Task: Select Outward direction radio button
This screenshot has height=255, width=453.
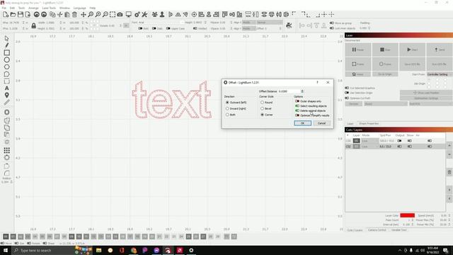Action: 227,102
